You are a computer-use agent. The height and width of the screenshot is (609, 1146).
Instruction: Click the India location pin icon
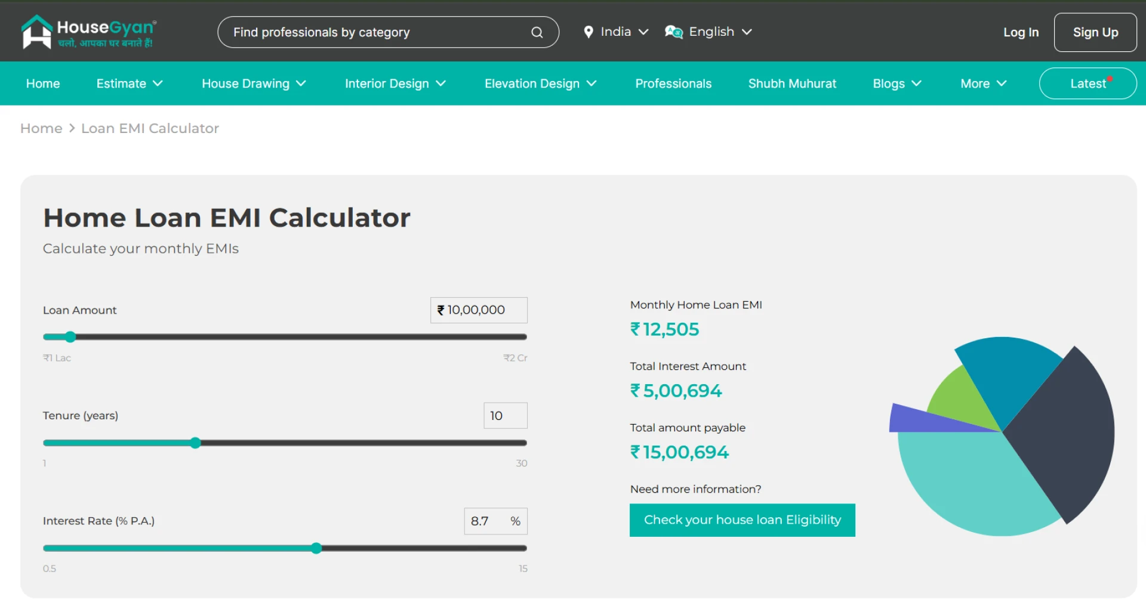[x=589, y=32]
